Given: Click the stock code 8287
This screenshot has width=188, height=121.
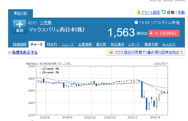Looking at the screenshot, I should pos(32,23).
